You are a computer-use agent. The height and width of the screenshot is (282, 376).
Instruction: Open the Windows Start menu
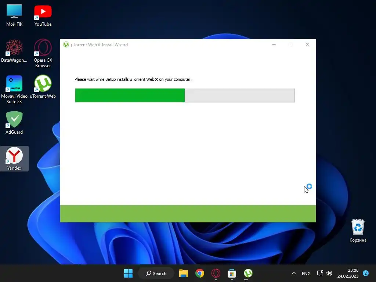[128, 273]
